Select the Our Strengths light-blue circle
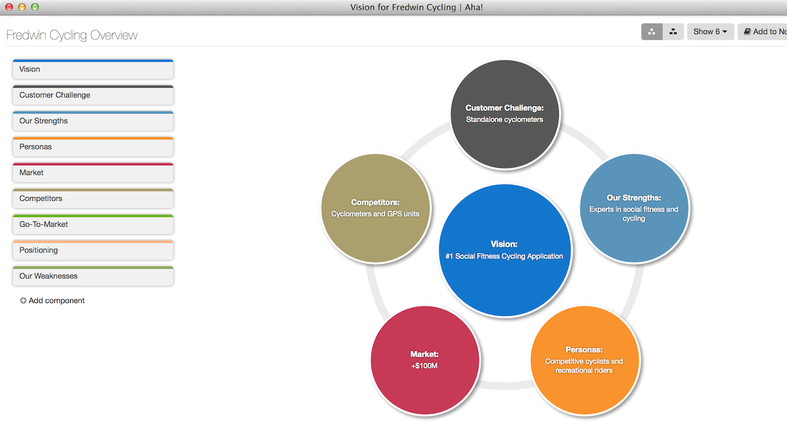 (x=634, y=208)
